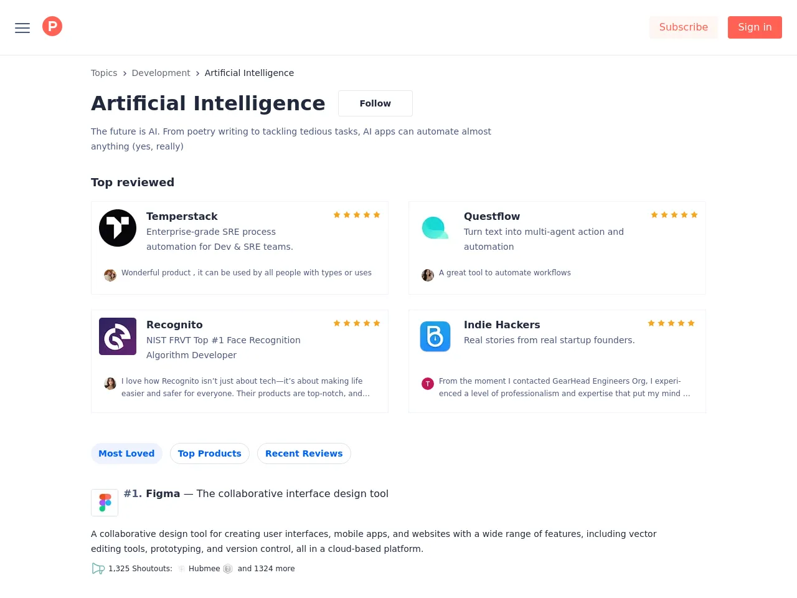
Task: Click the Temperstack reviewer avatar
Action: [110, 275]
